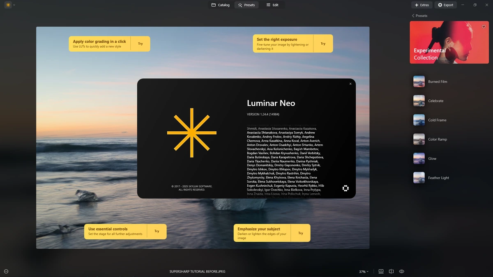Click the Catalog folder icon

(214, 5)
